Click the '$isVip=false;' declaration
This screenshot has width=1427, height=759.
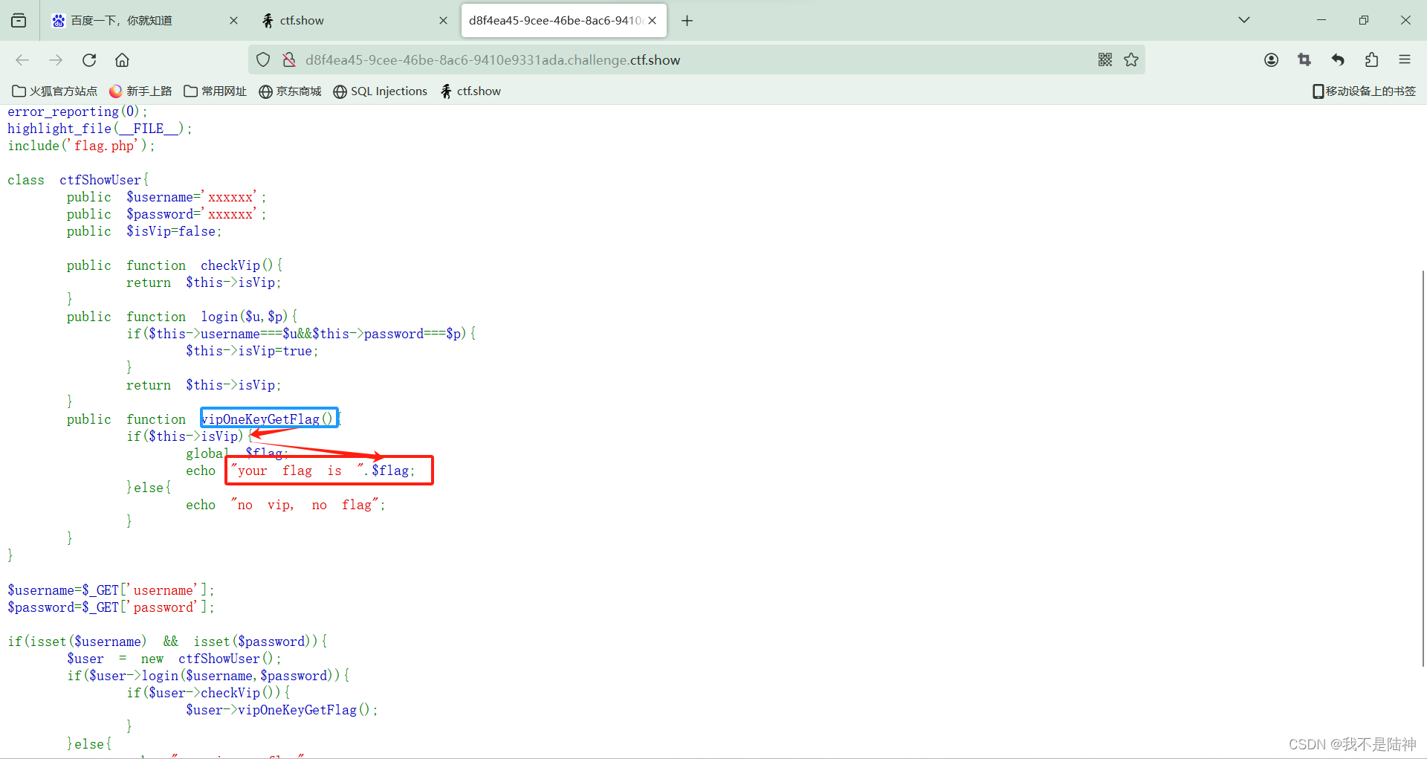[174, 231]
